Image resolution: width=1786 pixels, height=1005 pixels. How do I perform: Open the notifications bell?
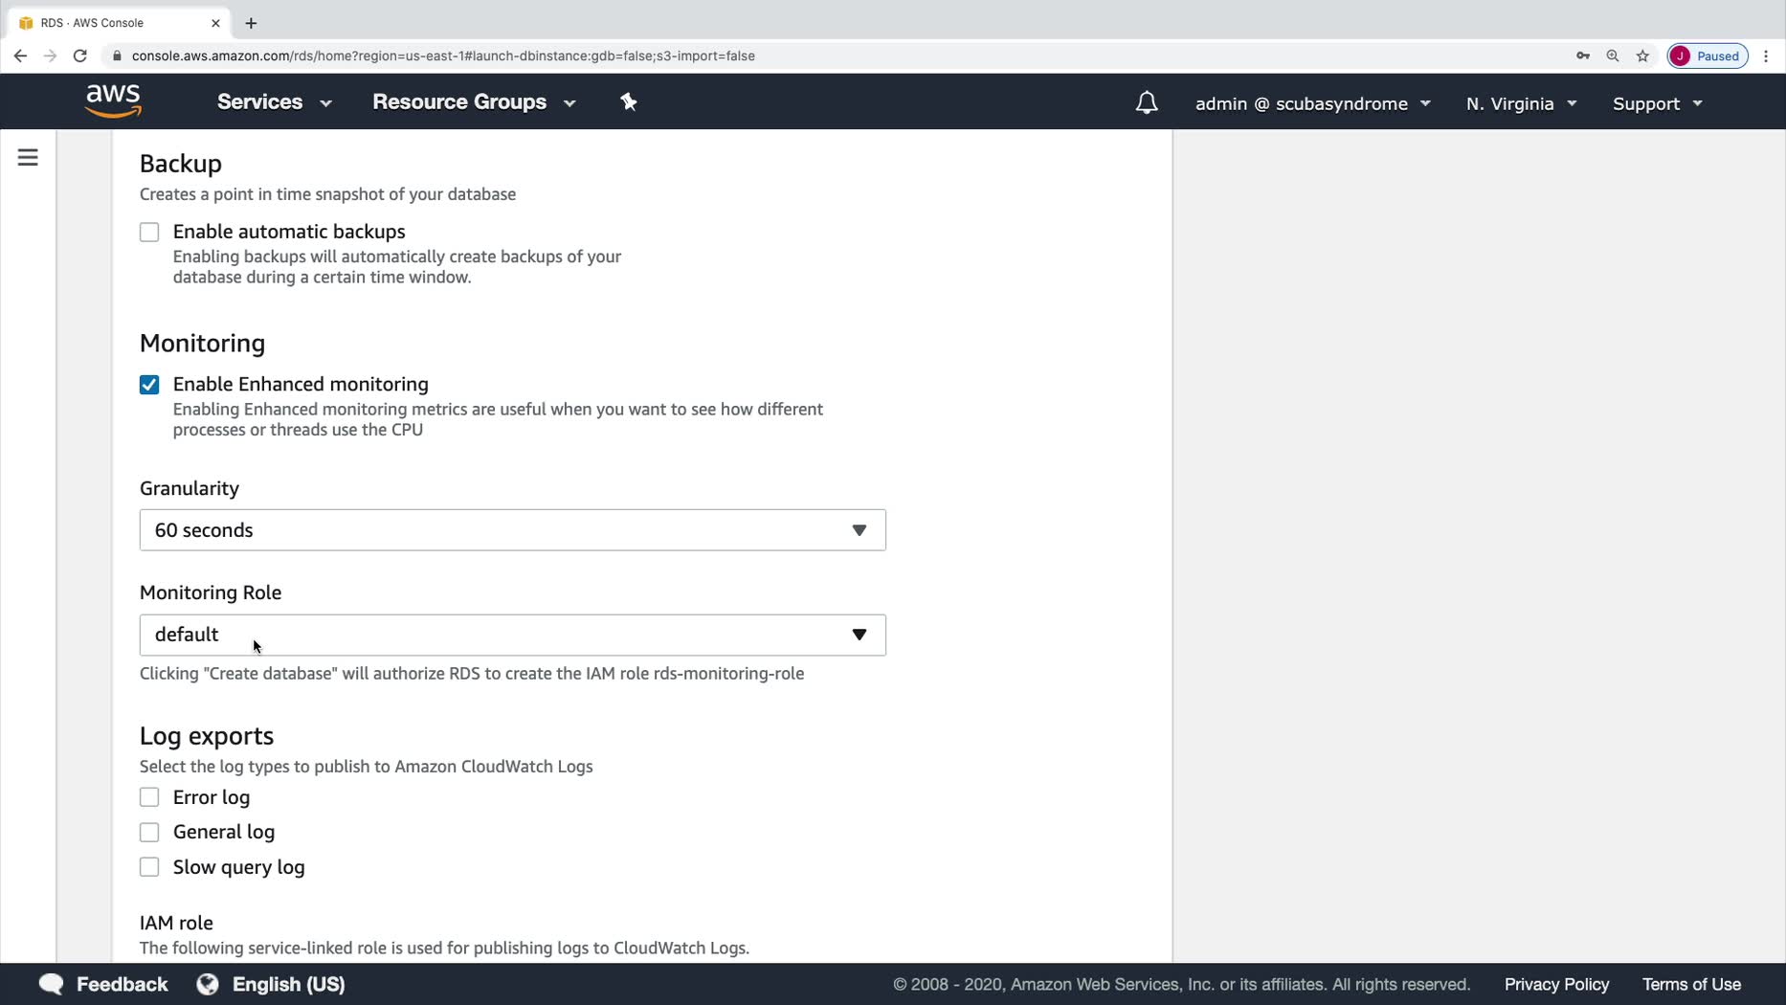click(x=1146, y=102)
